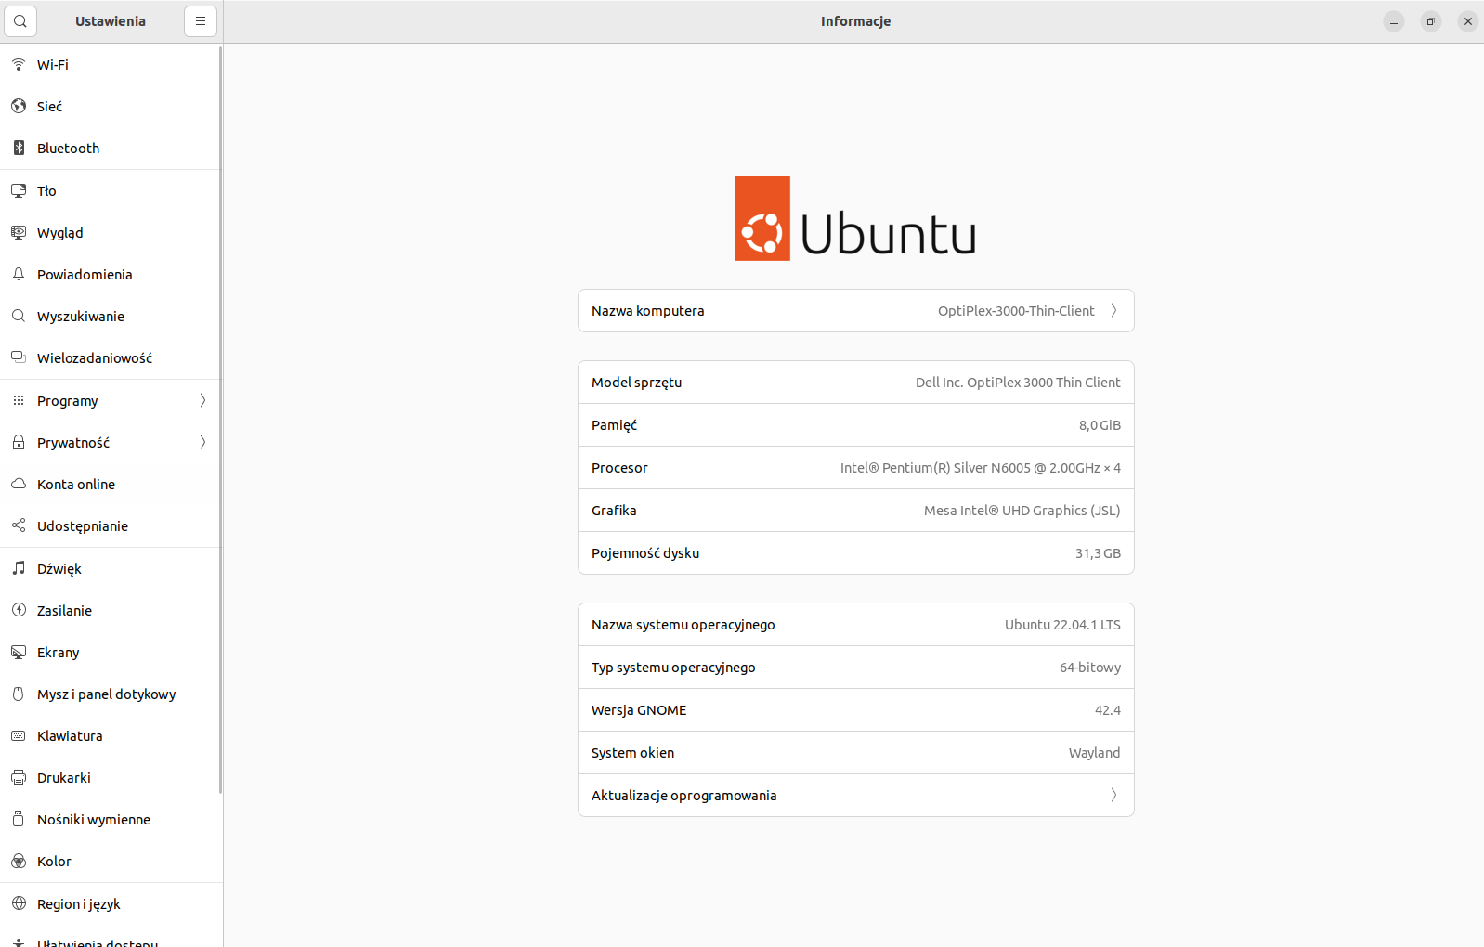This screenshot has height=947, width=1484.
Task: Open the Ekrany settings panel
Action: tap(59, 653)
